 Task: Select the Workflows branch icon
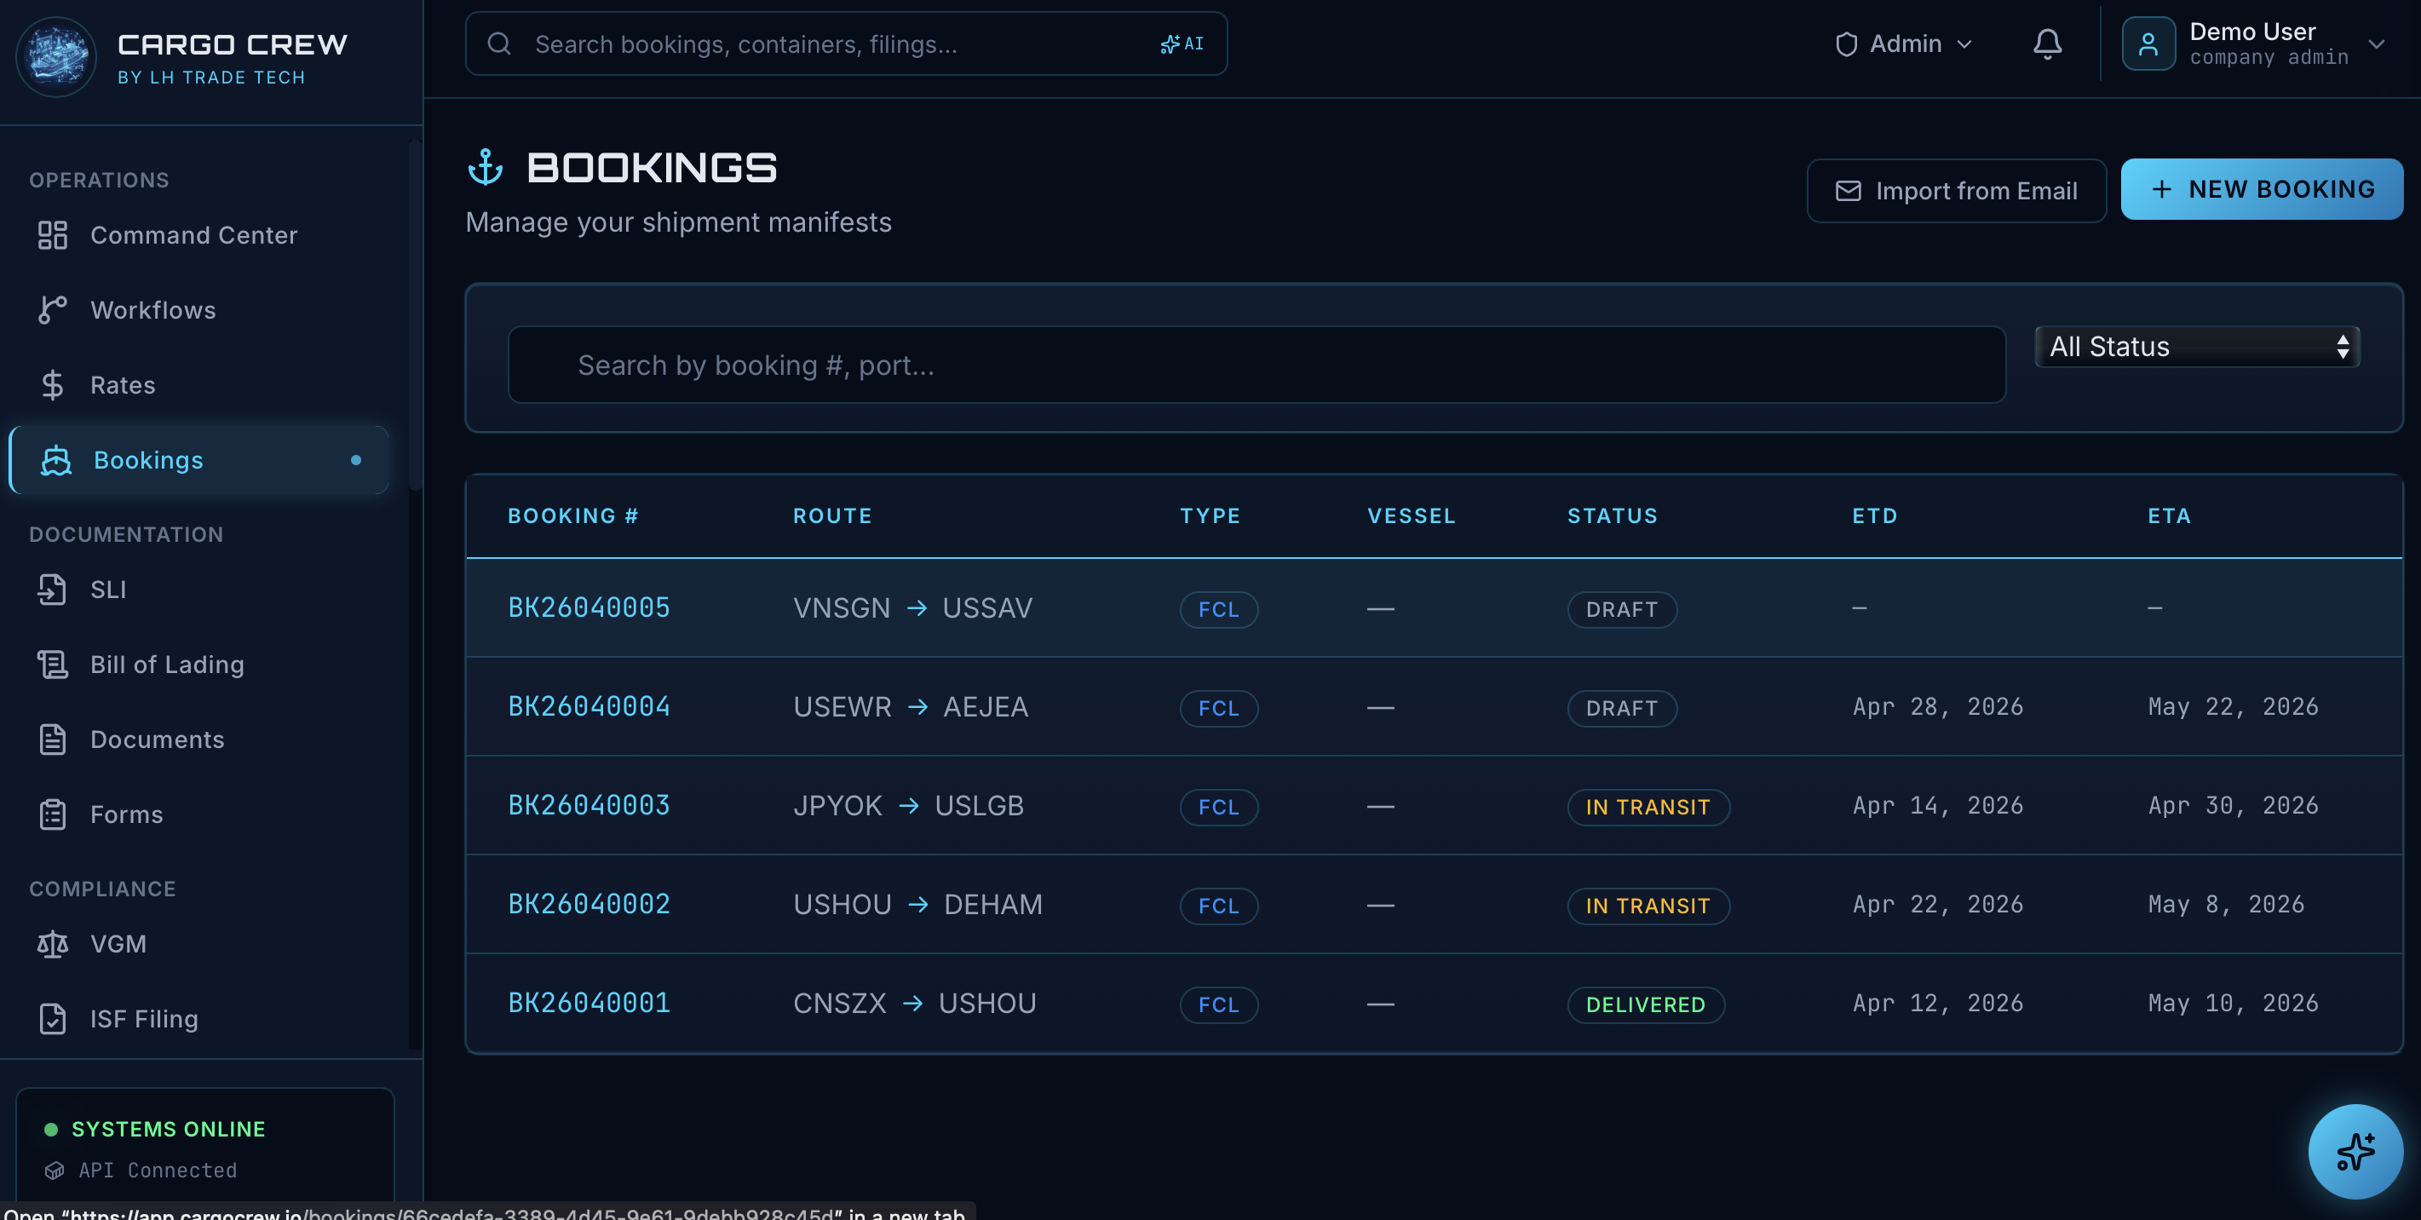coord(53,309)
